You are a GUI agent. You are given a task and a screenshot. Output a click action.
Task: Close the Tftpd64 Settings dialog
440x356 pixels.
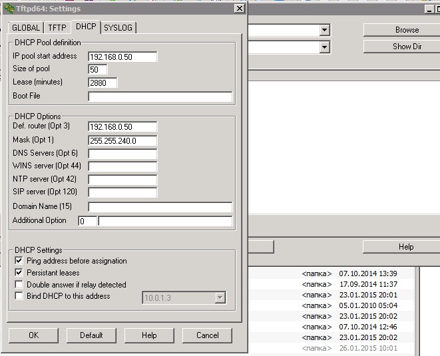[240, 9]
